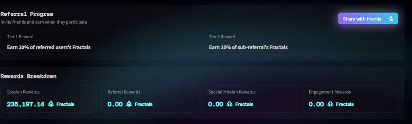This screenshot has width=412, height=124.
Task: Click the Share with friends button
Action: (x=368, y=18)
